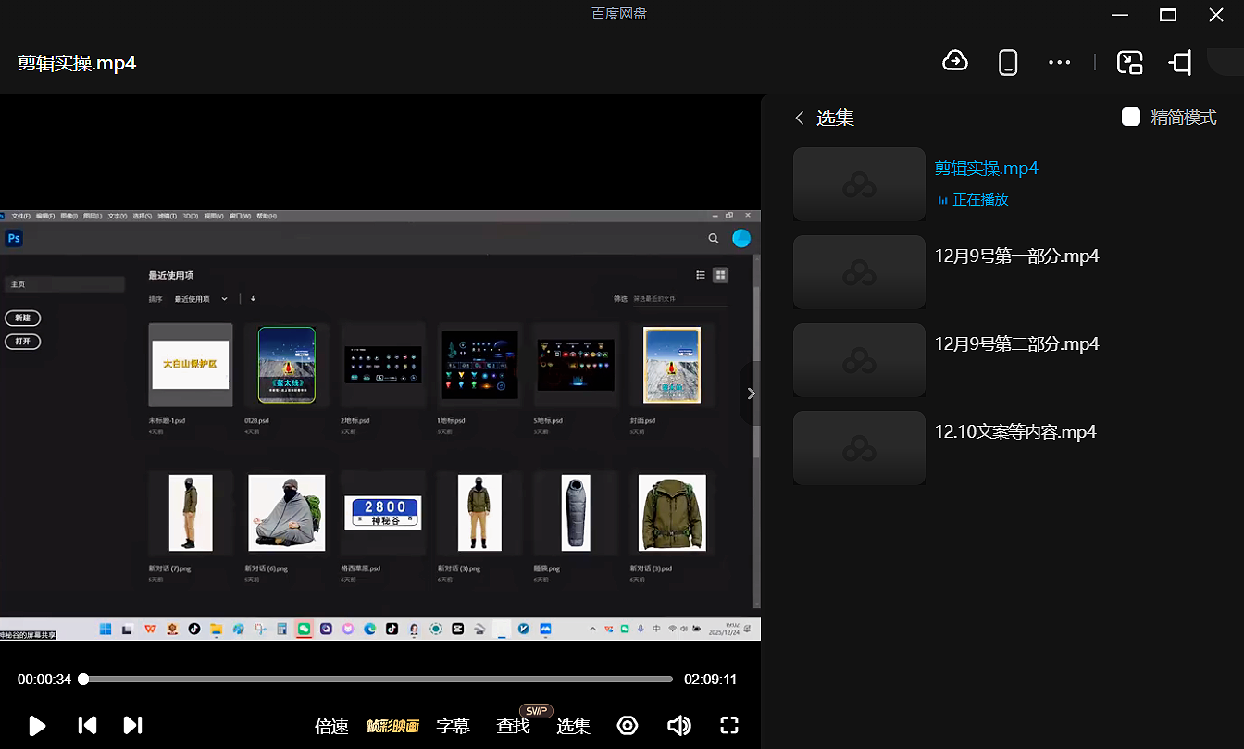Maximize the 百度网盘 player window
Screen dimensions: 1244x749
coord(1168,15)
